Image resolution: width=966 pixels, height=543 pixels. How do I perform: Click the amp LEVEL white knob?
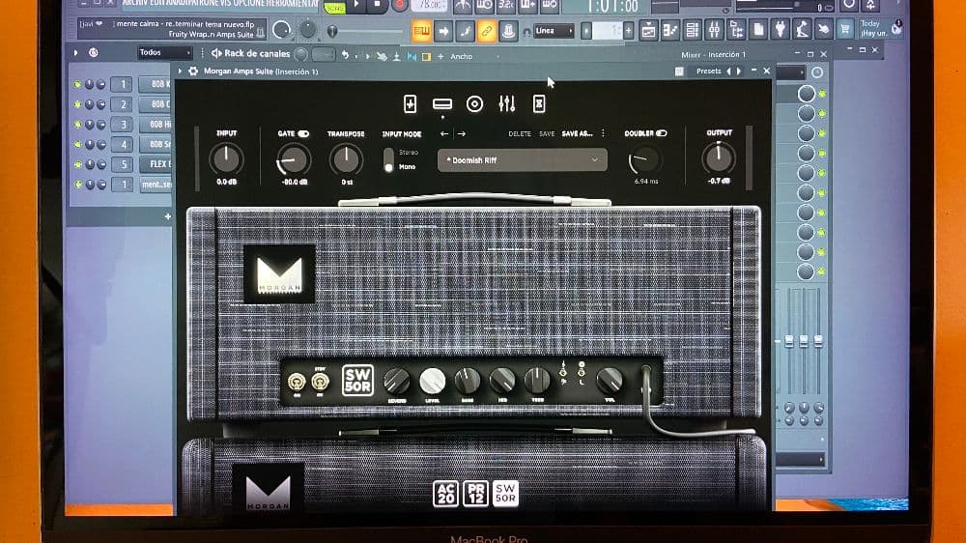(433, 382)
